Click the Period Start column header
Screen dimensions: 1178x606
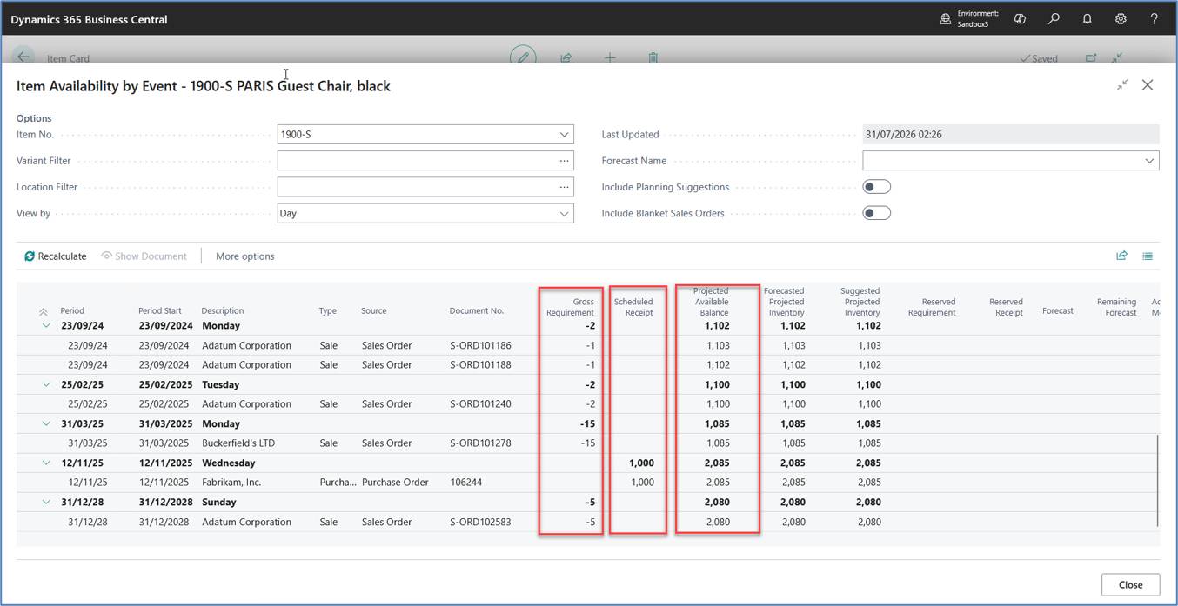[160, 310]
